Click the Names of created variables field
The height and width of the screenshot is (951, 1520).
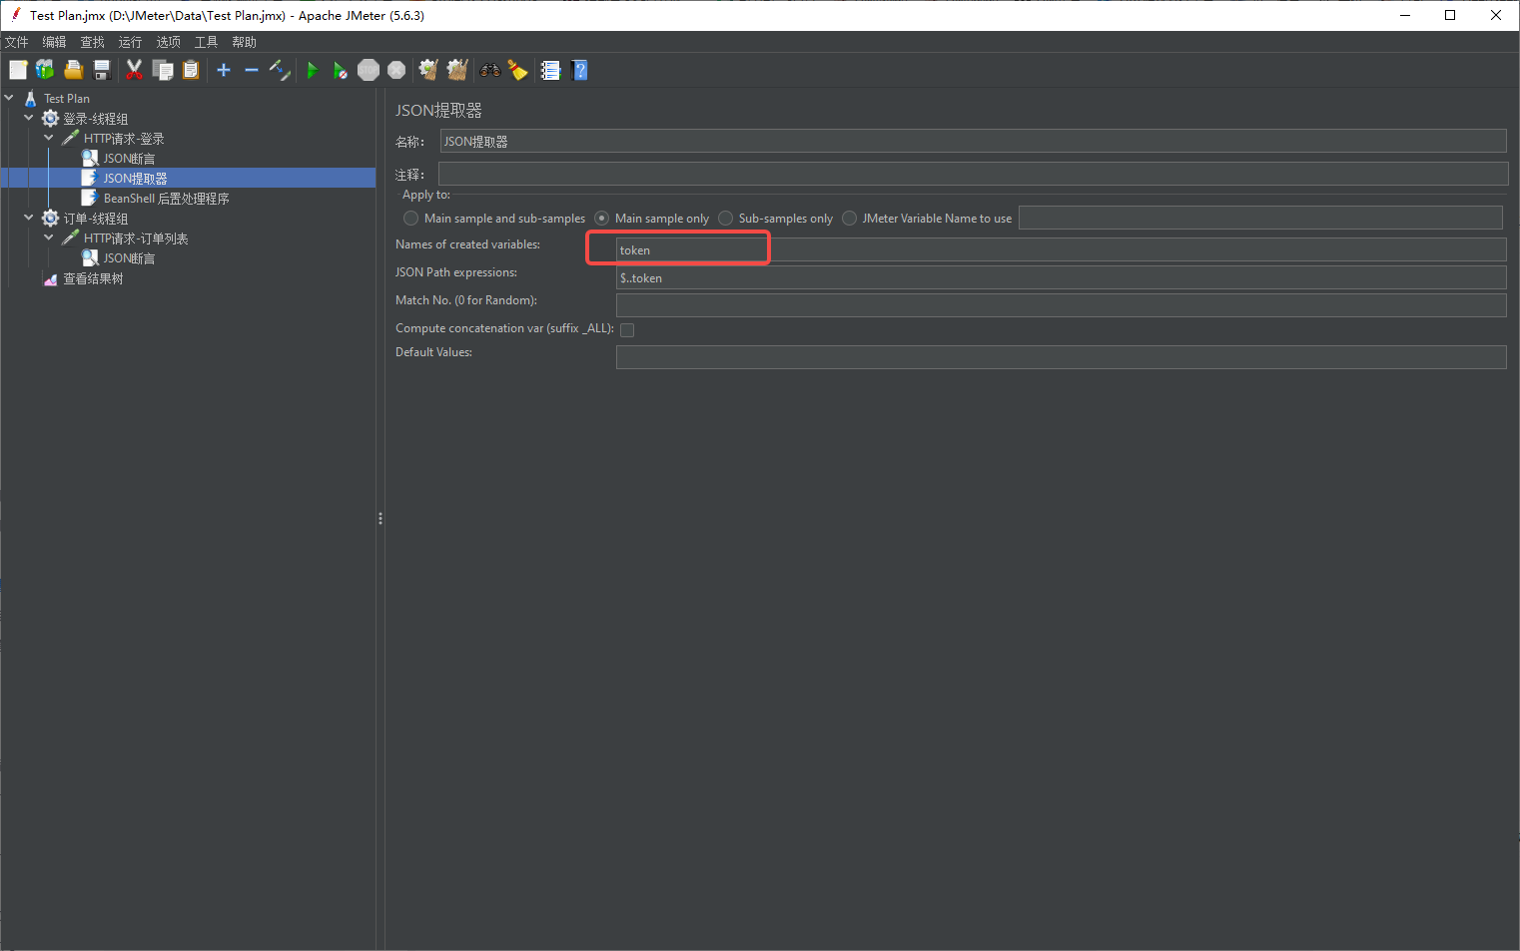(1061, 249)
